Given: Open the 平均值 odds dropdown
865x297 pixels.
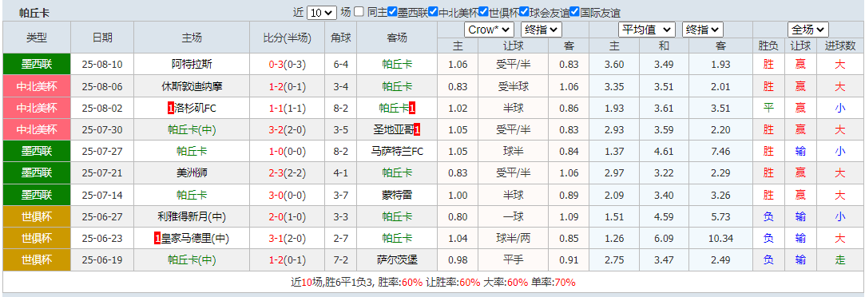Looking at the screenshot, I should click(647, 30).
